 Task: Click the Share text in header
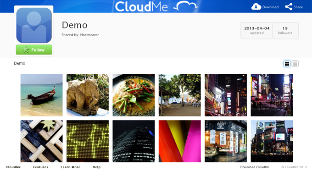[x=298, y=7]
